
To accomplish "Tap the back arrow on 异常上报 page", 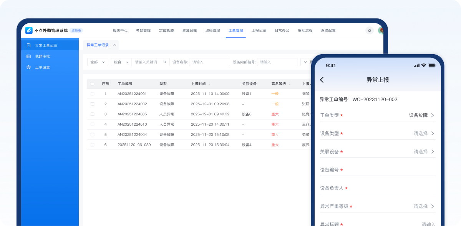I will point(322,80).
